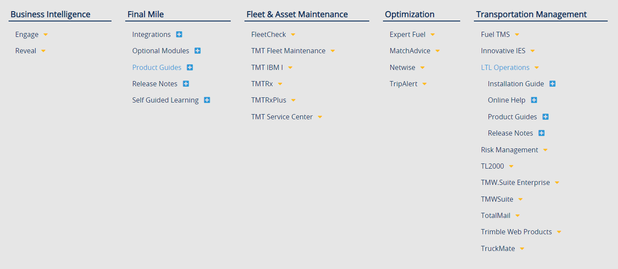Click the Product Guides link under Final Mile

click(157, 67)
